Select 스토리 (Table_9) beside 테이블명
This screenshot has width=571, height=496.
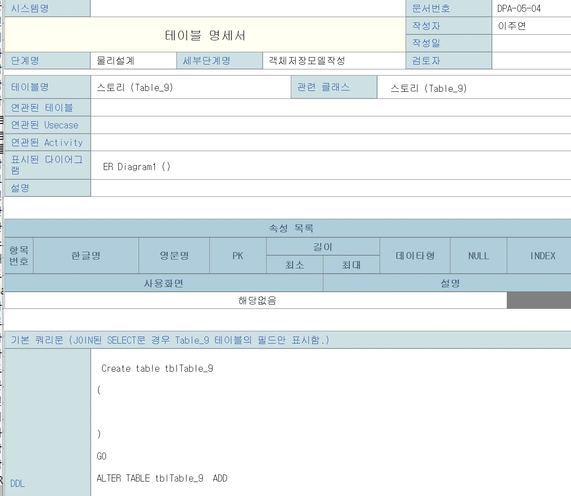pyautogui.click(x=135, y=87)
